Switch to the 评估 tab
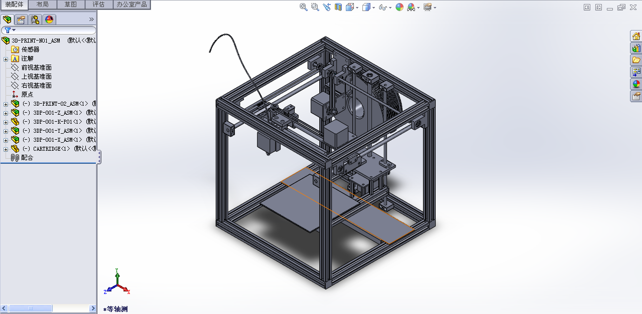This screenshot has width=642, height=314. (x=98, y=4)
